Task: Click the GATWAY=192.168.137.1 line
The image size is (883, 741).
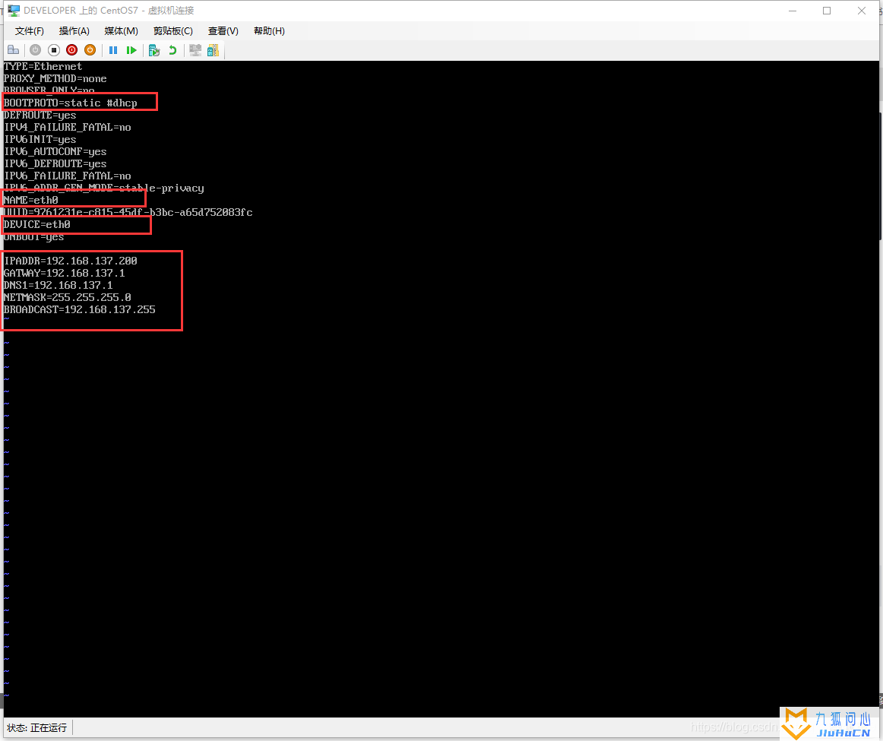Action: point(64,273)
